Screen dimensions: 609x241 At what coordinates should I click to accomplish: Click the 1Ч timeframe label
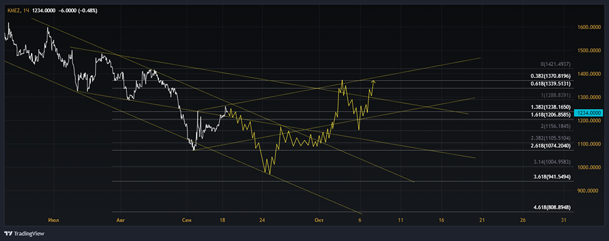[x=26, y=11]
